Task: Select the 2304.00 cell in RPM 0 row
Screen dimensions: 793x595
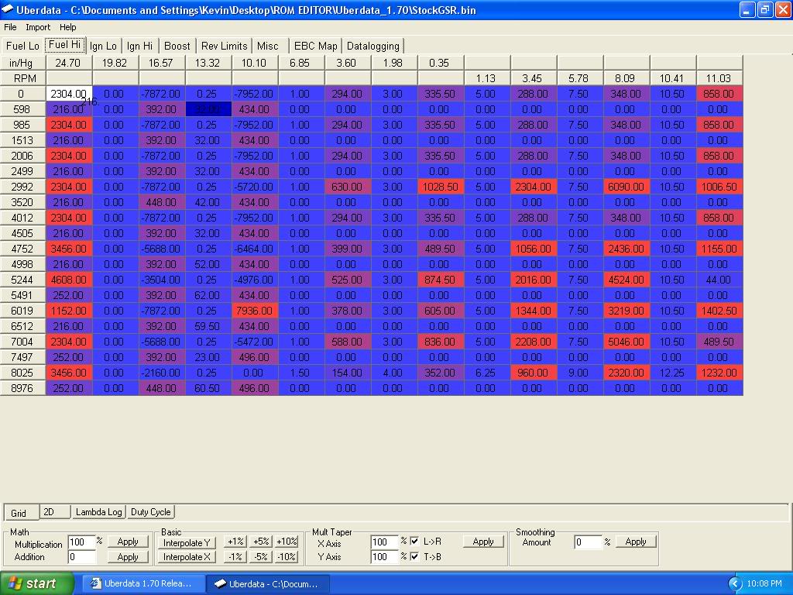Action: [69, 94]
